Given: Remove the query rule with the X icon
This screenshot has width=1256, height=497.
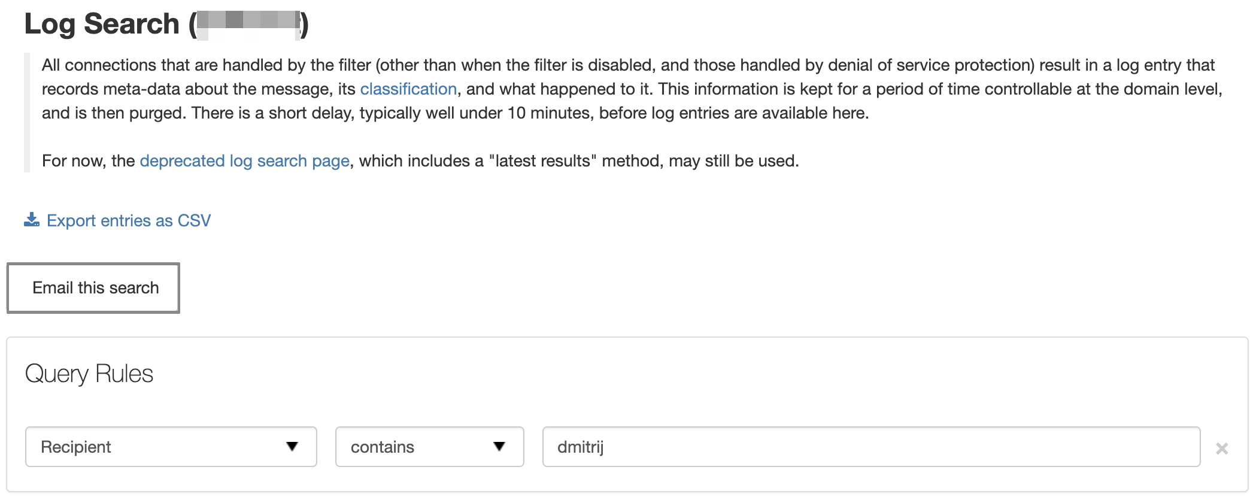Looking at the screenshot, I should [x=1222, y=448].
